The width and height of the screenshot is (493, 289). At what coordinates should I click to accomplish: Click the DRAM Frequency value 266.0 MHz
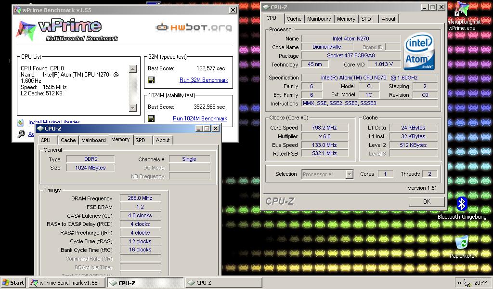140,198
